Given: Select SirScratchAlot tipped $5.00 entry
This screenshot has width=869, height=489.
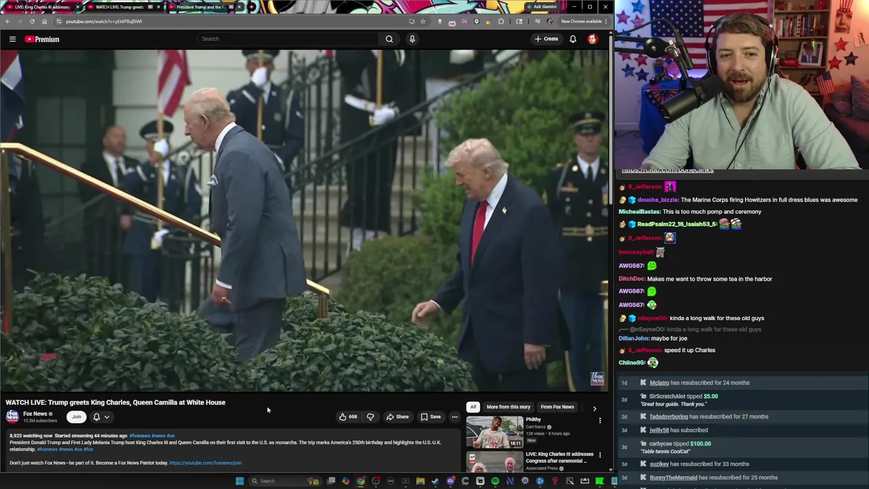Looking at the screenshot, I should 743,400.
